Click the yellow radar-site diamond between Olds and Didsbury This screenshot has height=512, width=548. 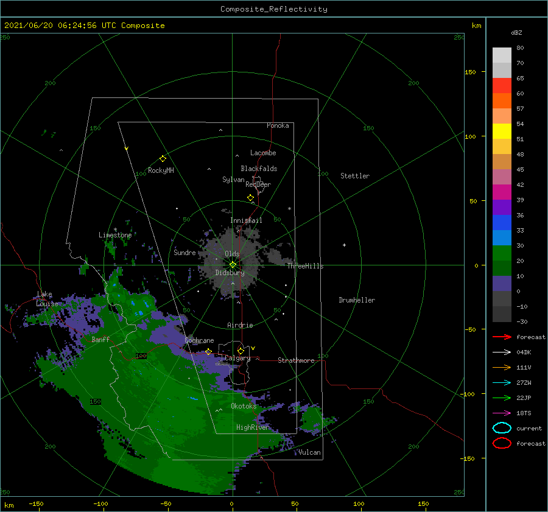pos(233,265)
